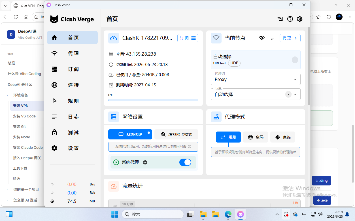
Task: Select the 10 分钟 time range chip
Action: 127,204
